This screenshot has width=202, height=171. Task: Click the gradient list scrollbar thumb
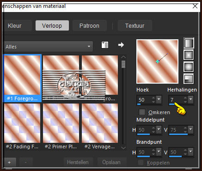[123, 64]
